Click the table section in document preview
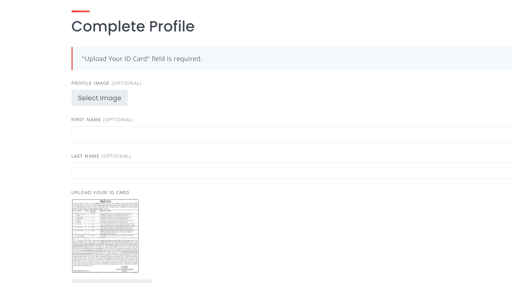This screenshot has height=283, width=512. pyautogui.click(x=105, y=224)
